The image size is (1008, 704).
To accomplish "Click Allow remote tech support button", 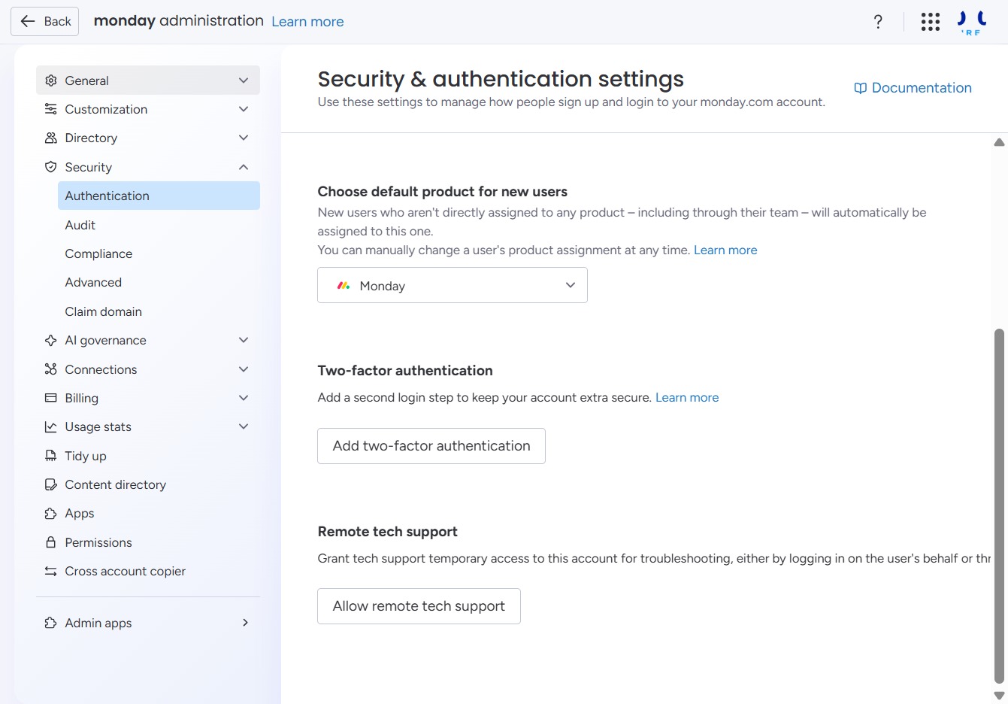I will coord(419,606).
